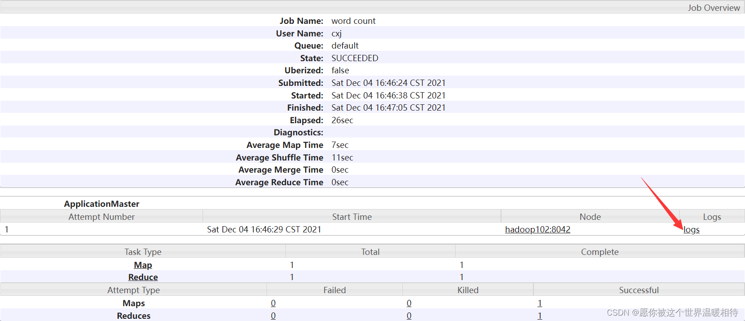The height and width of the screenshot is (321, 745).
Task: Open failed Reduces attempts count link
Action: pyautogui.click(x=273, y=316)
